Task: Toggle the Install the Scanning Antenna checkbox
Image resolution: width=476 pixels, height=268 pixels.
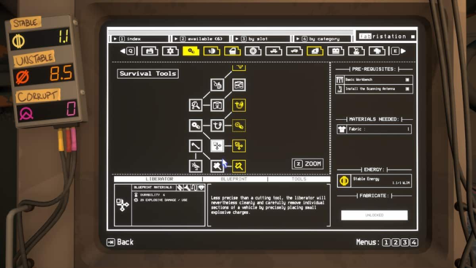Action: tap(407, 89)
